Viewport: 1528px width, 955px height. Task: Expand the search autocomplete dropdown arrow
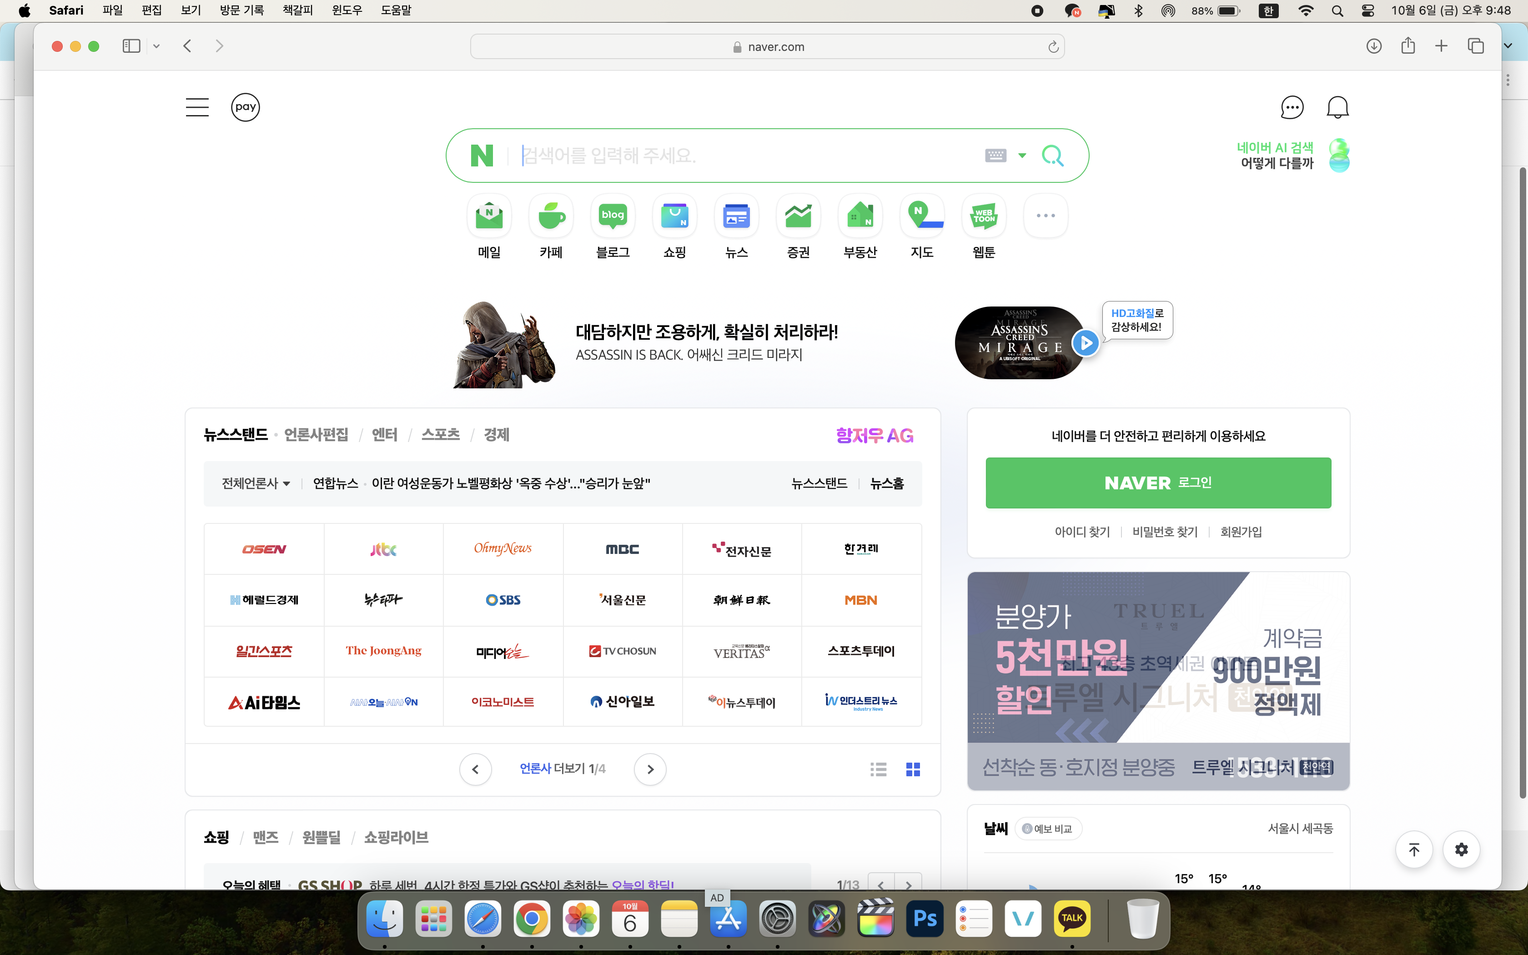click(x=1022, y=156)
